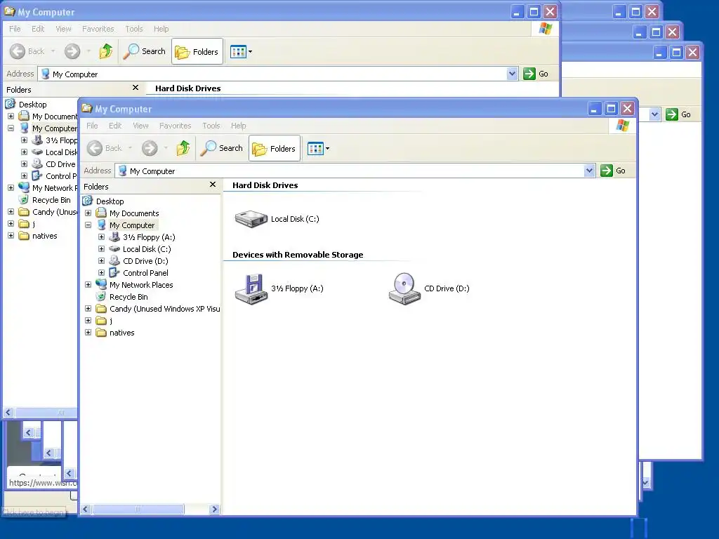The height and width of the screenshot is (539, 719).
Task: Click the scroll left arrow in back left folder pane
Action: point(8,413)
